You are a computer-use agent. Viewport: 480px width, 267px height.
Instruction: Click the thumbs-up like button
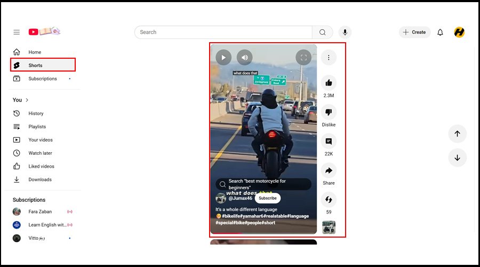pyautogui.click(x=329, y=83)
